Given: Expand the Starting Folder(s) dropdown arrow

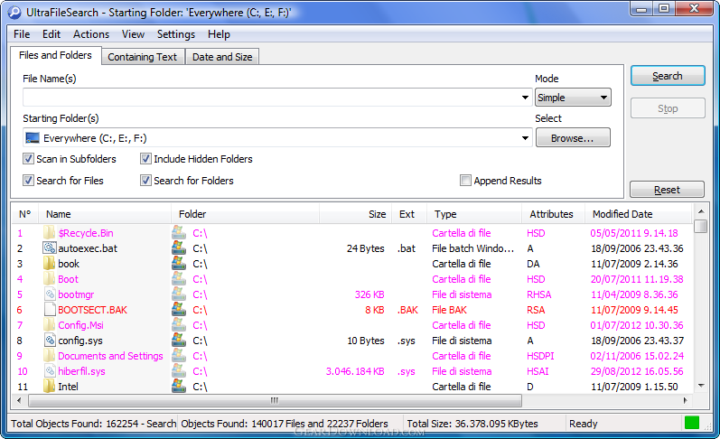Looking at the screenshot, I should click(x=525, y=138).
